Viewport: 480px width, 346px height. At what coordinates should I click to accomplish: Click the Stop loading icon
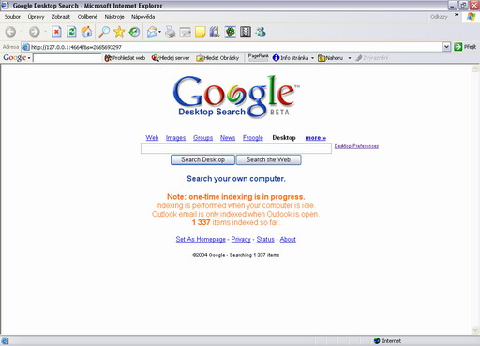(x=56, y=32)
